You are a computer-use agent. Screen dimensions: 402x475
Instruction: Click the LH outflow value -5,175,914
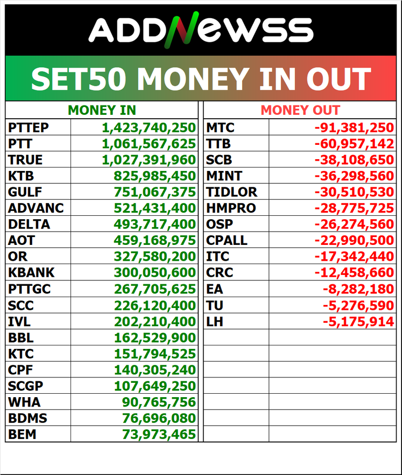359,322
